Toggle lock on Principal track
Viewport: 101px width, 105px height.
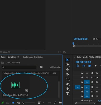(x=82, y=100)
